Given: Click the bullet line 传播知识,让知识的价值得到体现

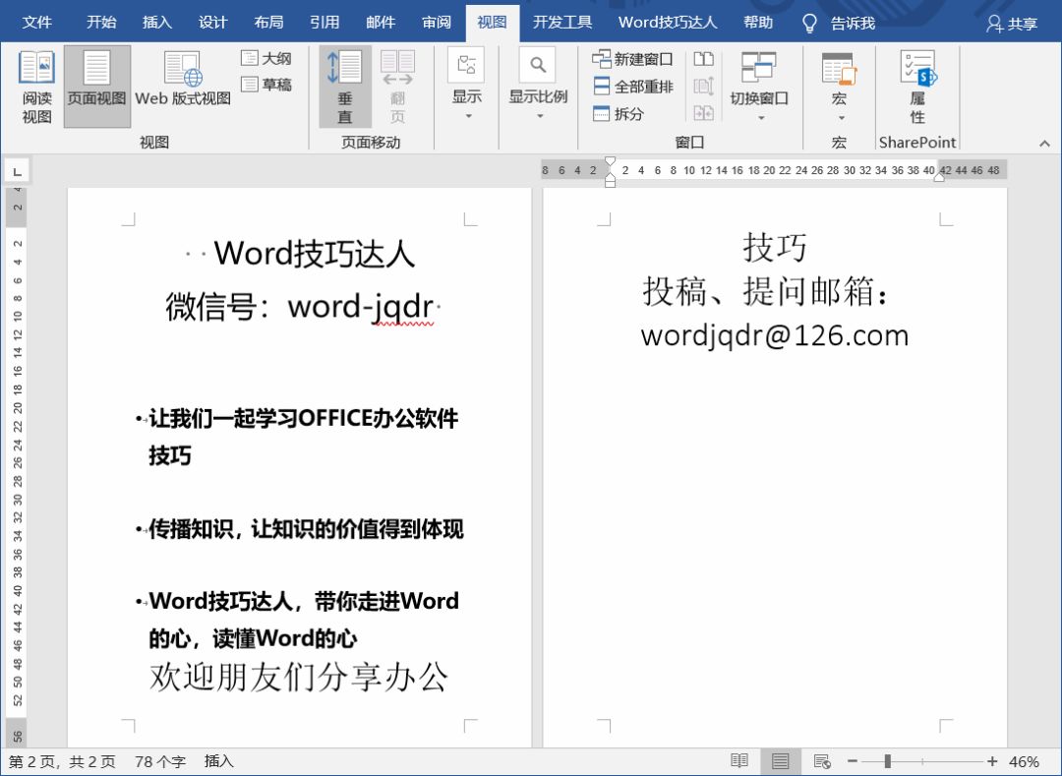Looking at the screenshot, I should [x=306, y=529].
